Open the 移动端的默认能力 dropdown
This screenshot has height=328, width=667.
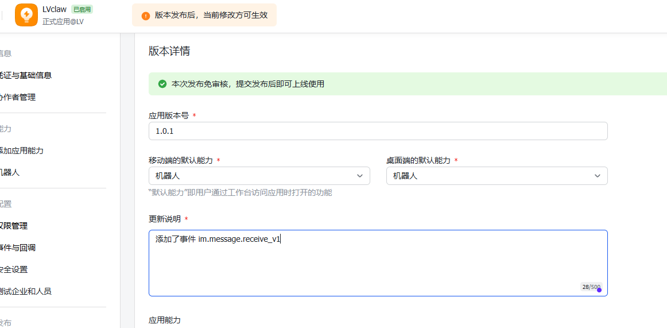click(259, 176)
